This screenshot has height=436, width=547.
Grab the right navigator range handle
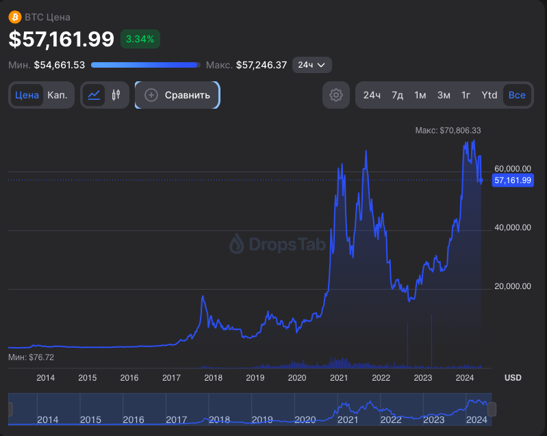(492, 409)
